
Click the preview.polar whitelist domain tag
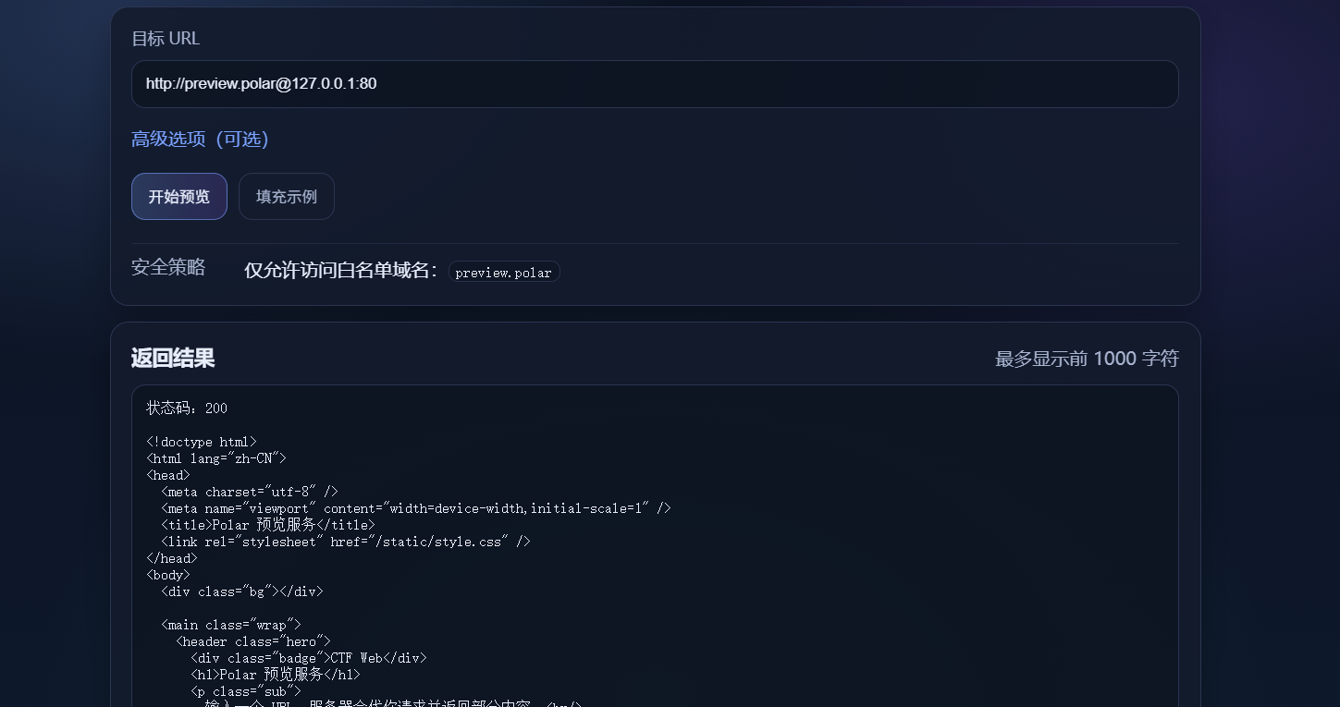504,272
